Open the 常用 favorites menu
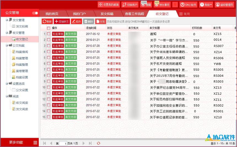The image size is (237, 147). [184, 14]
